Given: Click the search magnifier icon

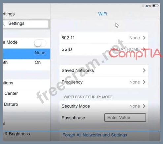Looking at the screenshot, I should coord(4,24).
